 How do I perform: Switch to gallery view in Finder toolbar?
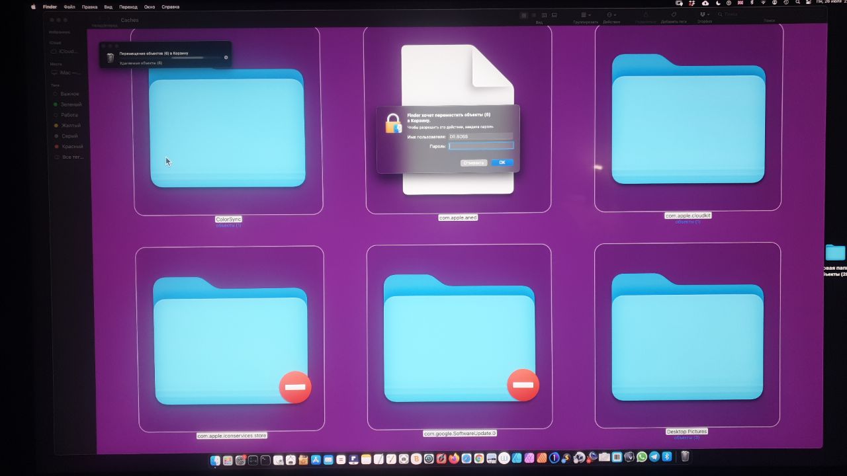click(x=554, y=15)
